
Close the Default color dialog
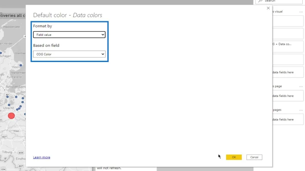coord(268,8)
